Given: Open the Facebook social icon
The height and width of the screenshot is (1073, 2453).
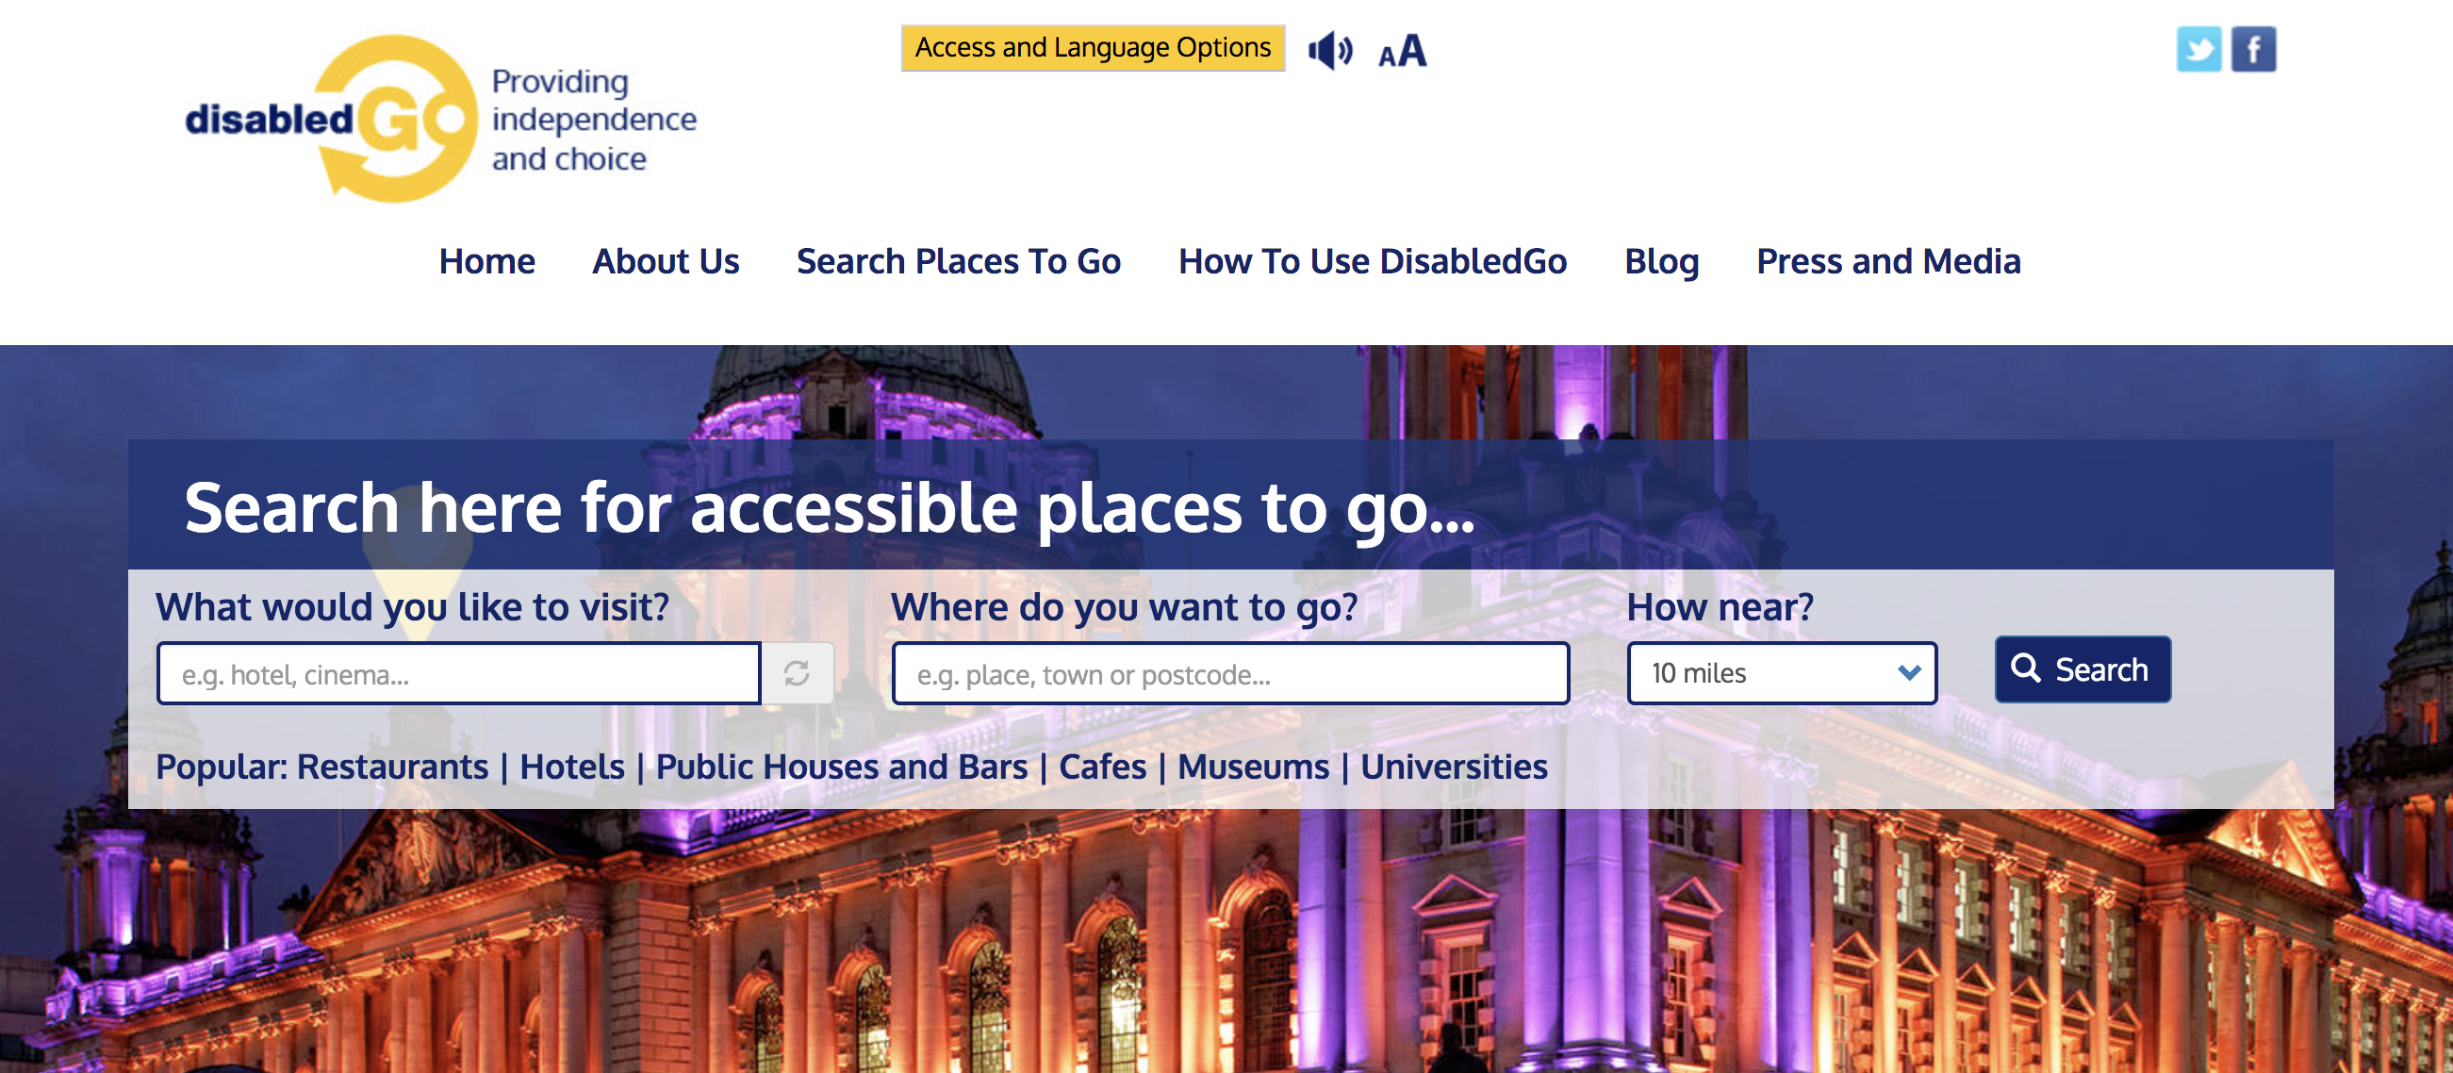Looking at the screenshot, I should (2254, 48).
